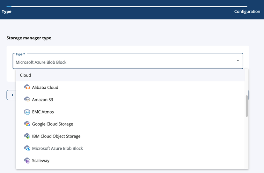Viewport: 264px width, 173px height.
Task: Click the Scaleway icon
Action: click(x=27, y=161)
